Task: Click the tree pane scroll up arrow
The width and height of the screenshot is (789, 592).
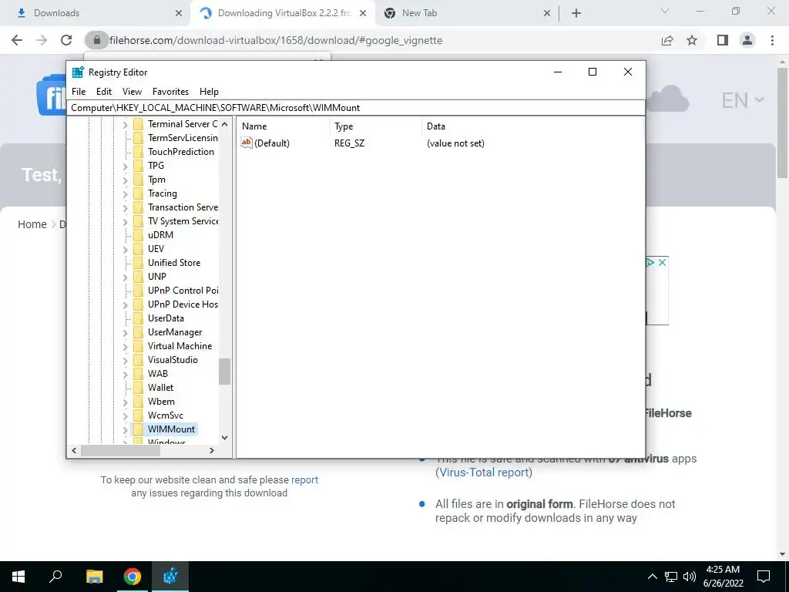Action: click(224, 124)
